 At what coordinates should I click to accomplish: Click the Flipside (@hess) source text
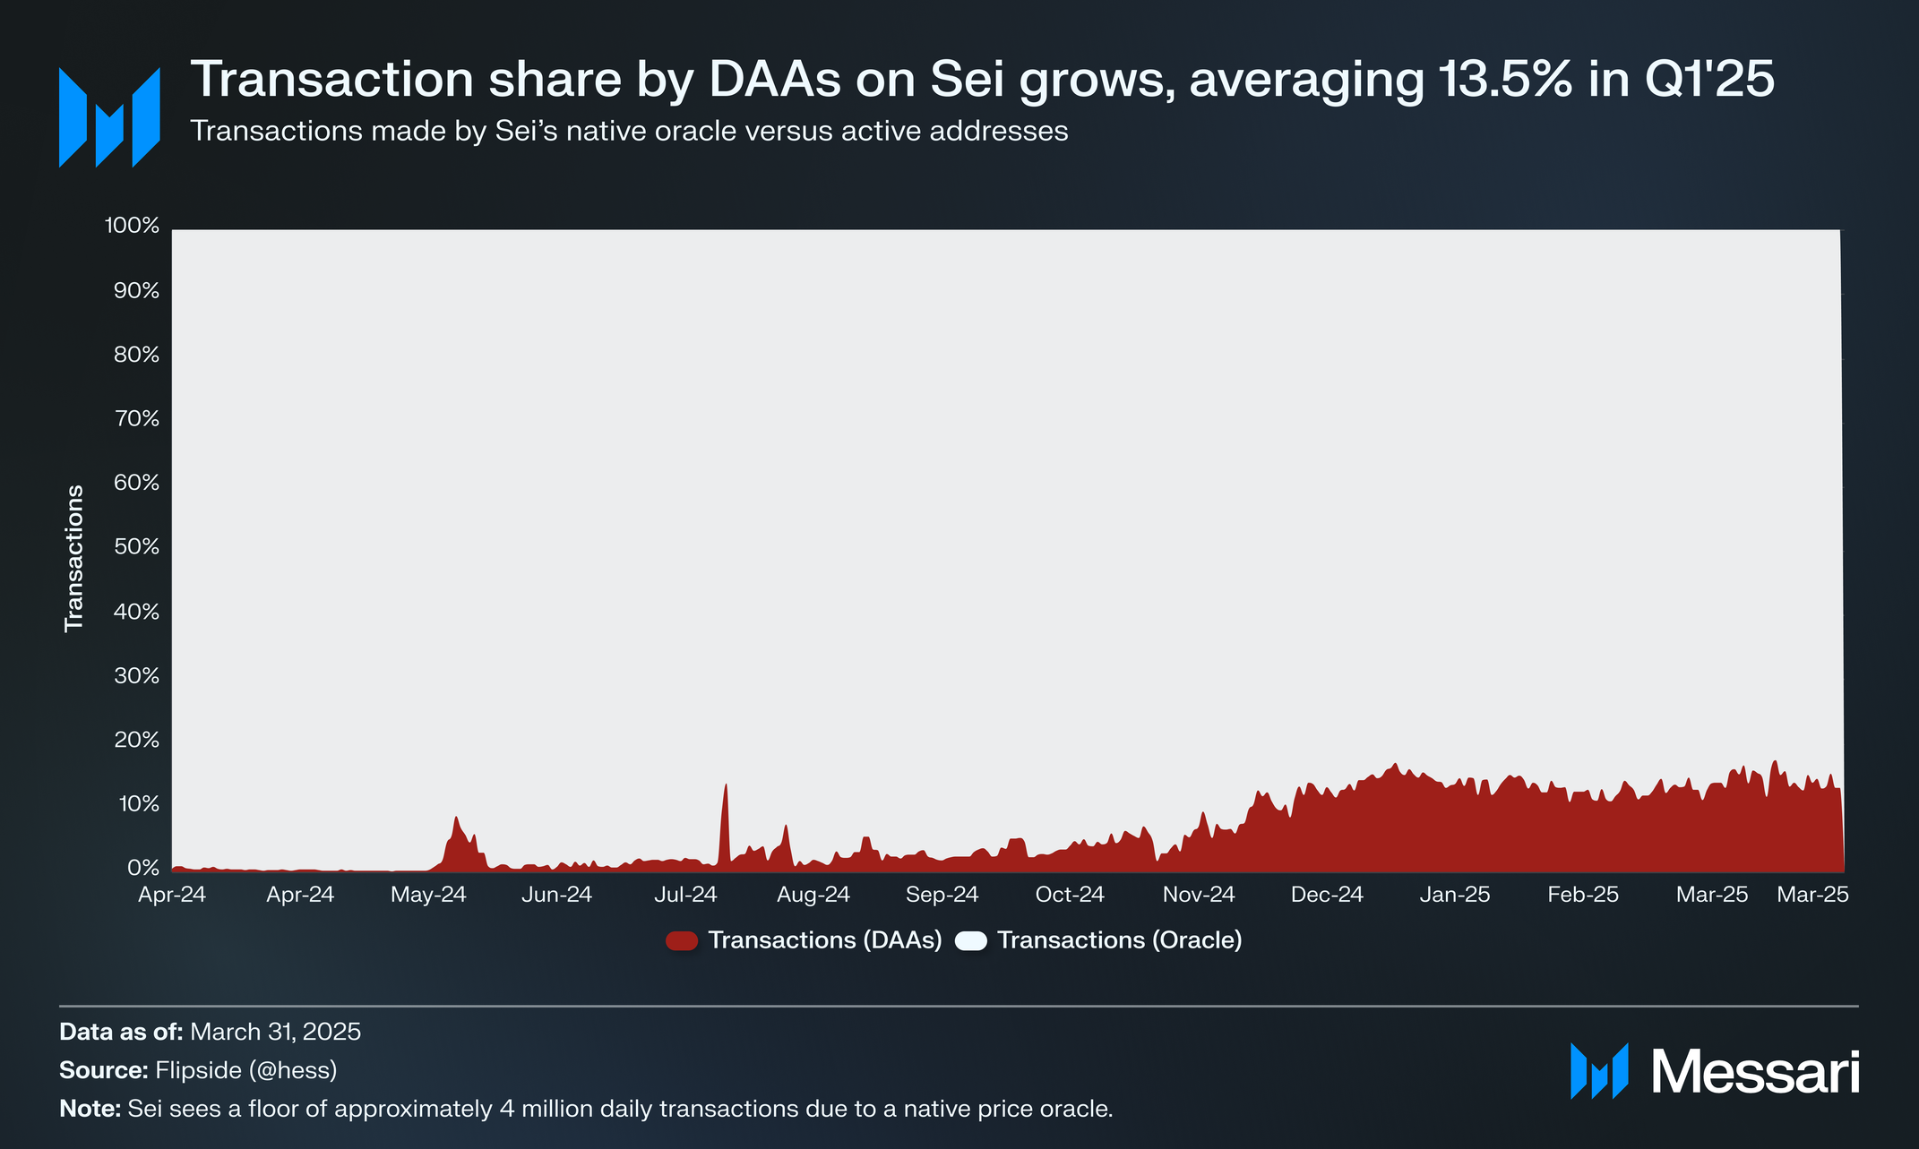coord(246,1070)
